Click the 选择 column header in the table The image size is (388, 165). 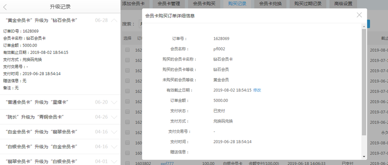(x=127, y=38)
